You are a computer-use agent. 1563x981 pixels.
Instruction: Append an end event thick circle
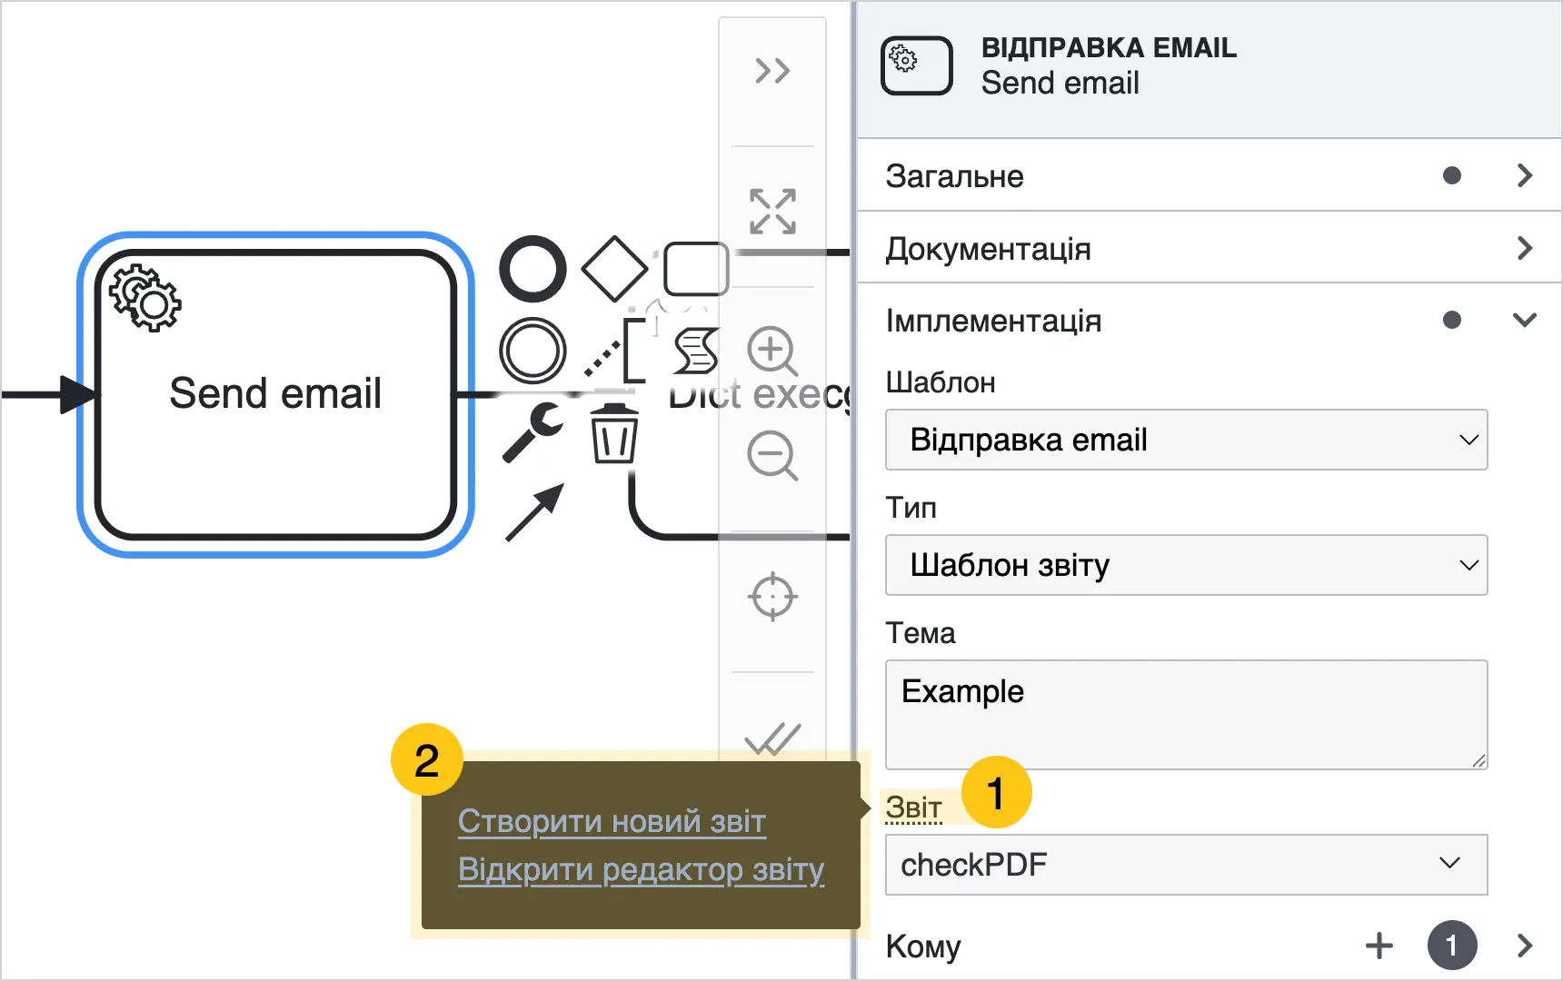pos(533,269)
